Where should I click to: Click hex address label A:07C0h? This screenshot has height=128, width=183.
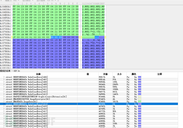click(x=5, y=54)
